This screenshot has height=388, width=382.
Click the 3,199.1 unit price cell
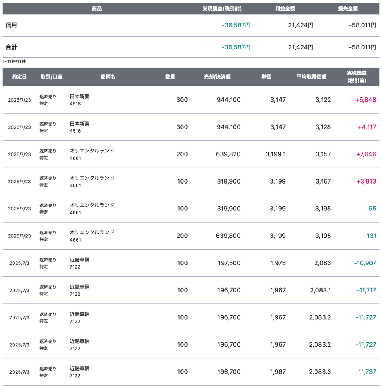276,154
